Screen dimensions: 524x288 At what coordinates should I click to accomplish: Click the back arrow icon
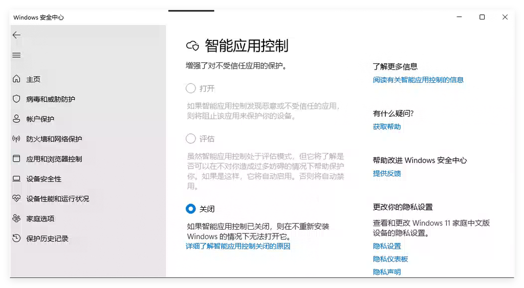click(16, 35)
